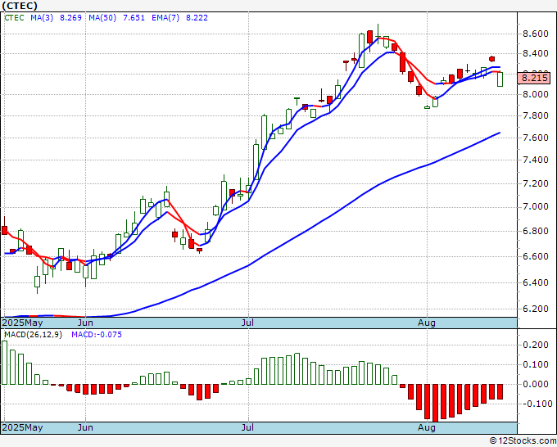Click Jun on the price chart axis

point(85,323)
